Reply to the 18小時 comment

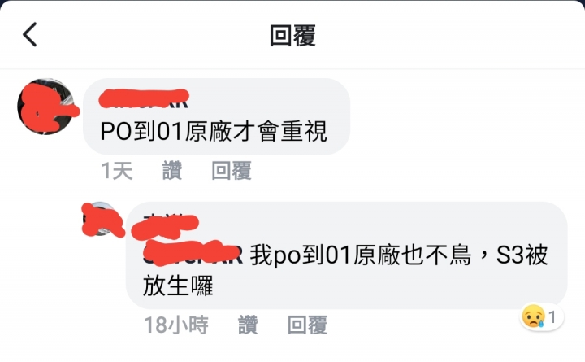pyautogui.click(x=307, y=325)
